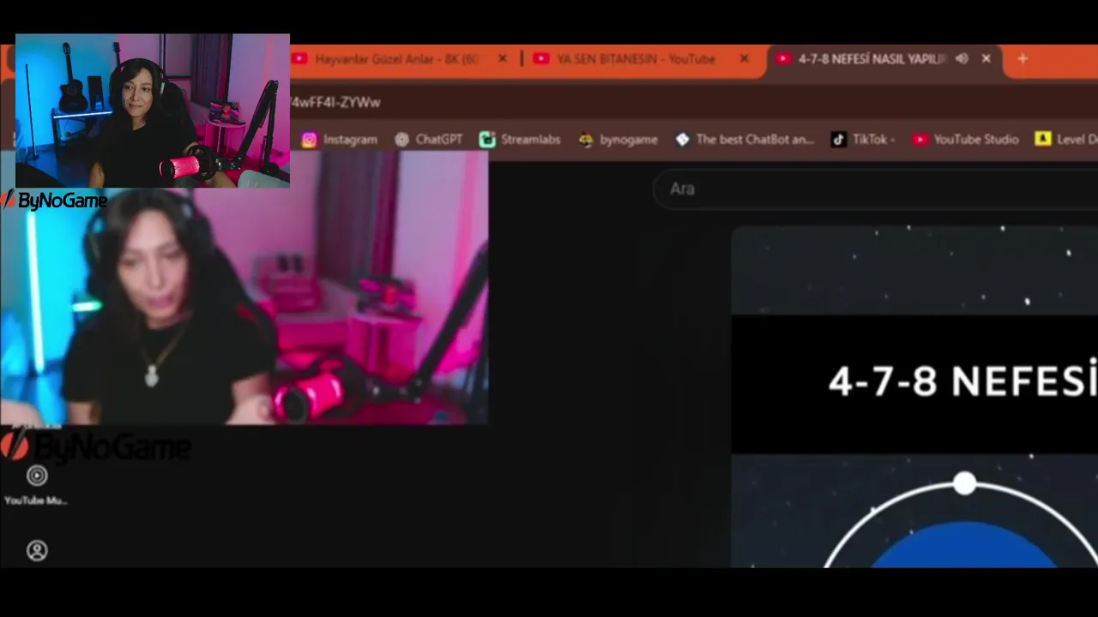Open the ChatGPT bookmark
Viewport: 1098px width, 617px height.
(x=429, y=140)
